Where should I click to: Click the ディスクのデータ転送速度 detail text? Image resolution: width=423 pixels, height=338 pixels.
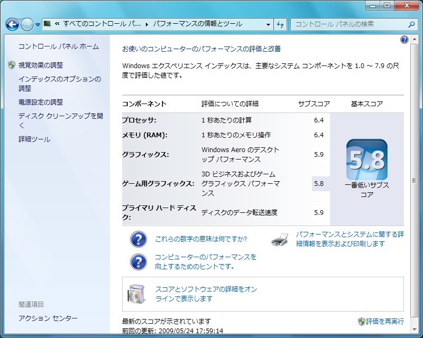pos(240,212)
